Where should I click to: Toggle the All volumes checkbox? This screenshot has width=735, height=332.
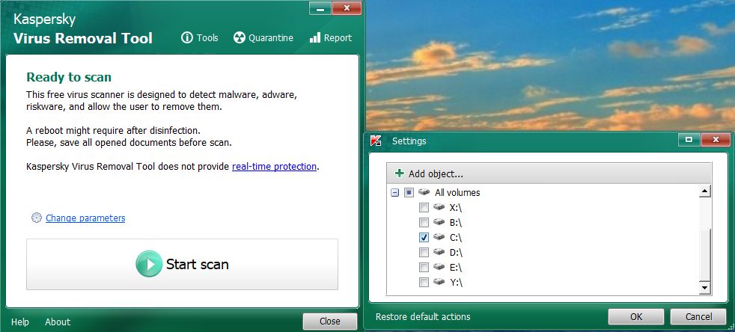pyautogui.click(x=409, y=192)
